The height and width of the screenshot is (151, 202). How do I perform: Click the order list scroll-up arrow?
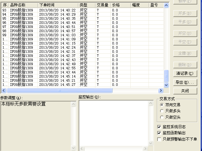[x=166, y=5]
